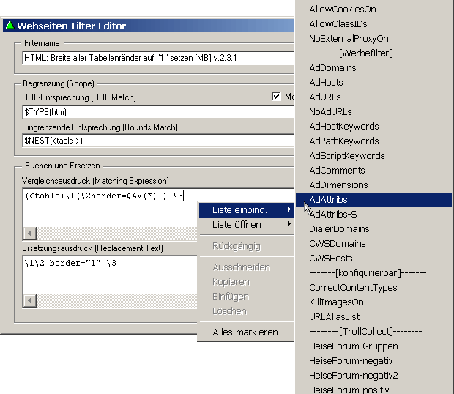Screen dimensions: 454x394
Task: Pick AdDomains from the list menu
Action: (x=332, y=67)
